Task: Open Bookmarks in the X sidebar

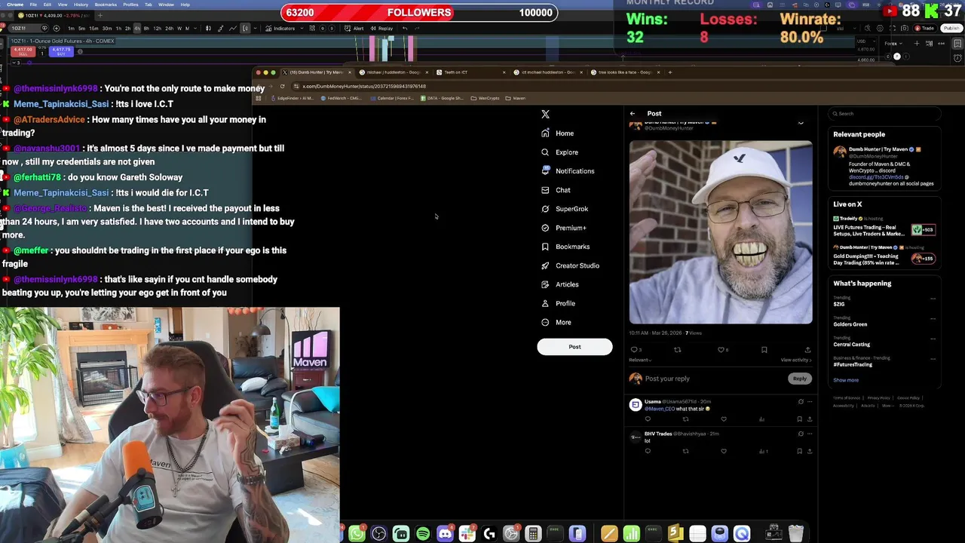Action: point(565,247)
